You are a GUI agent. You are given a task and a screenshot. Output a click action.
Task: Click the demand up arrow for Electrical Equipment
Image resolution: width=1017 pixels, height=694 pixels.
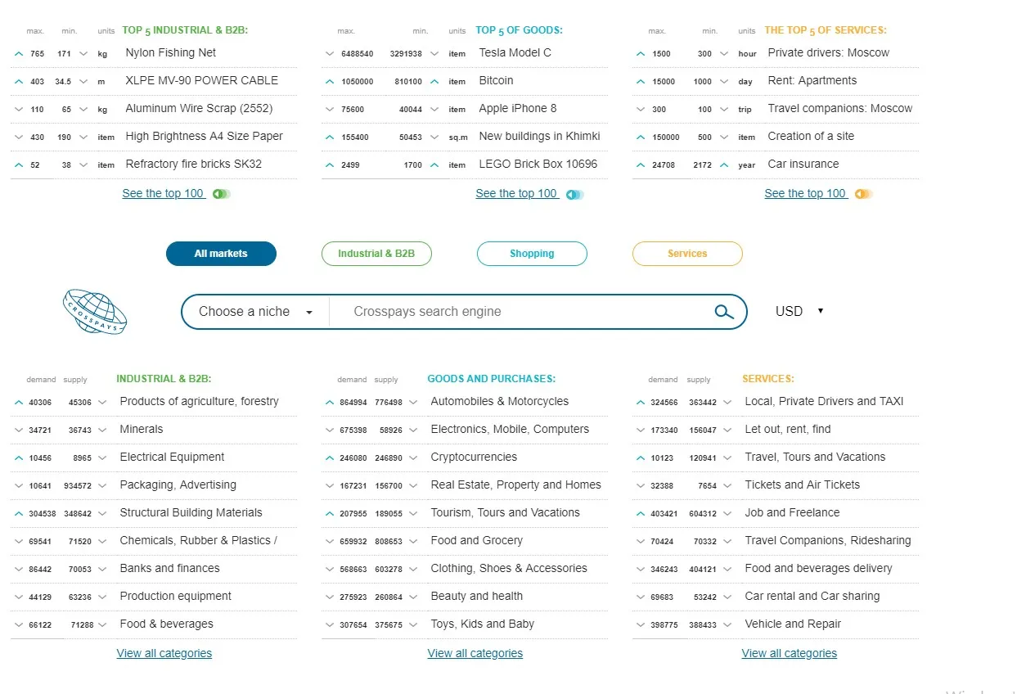tap(19, 458)
